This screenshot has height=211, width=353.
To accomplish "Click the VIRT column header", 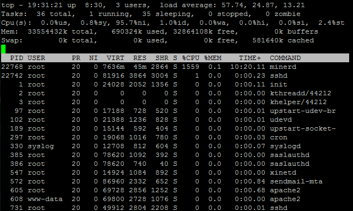I will 115,58.
